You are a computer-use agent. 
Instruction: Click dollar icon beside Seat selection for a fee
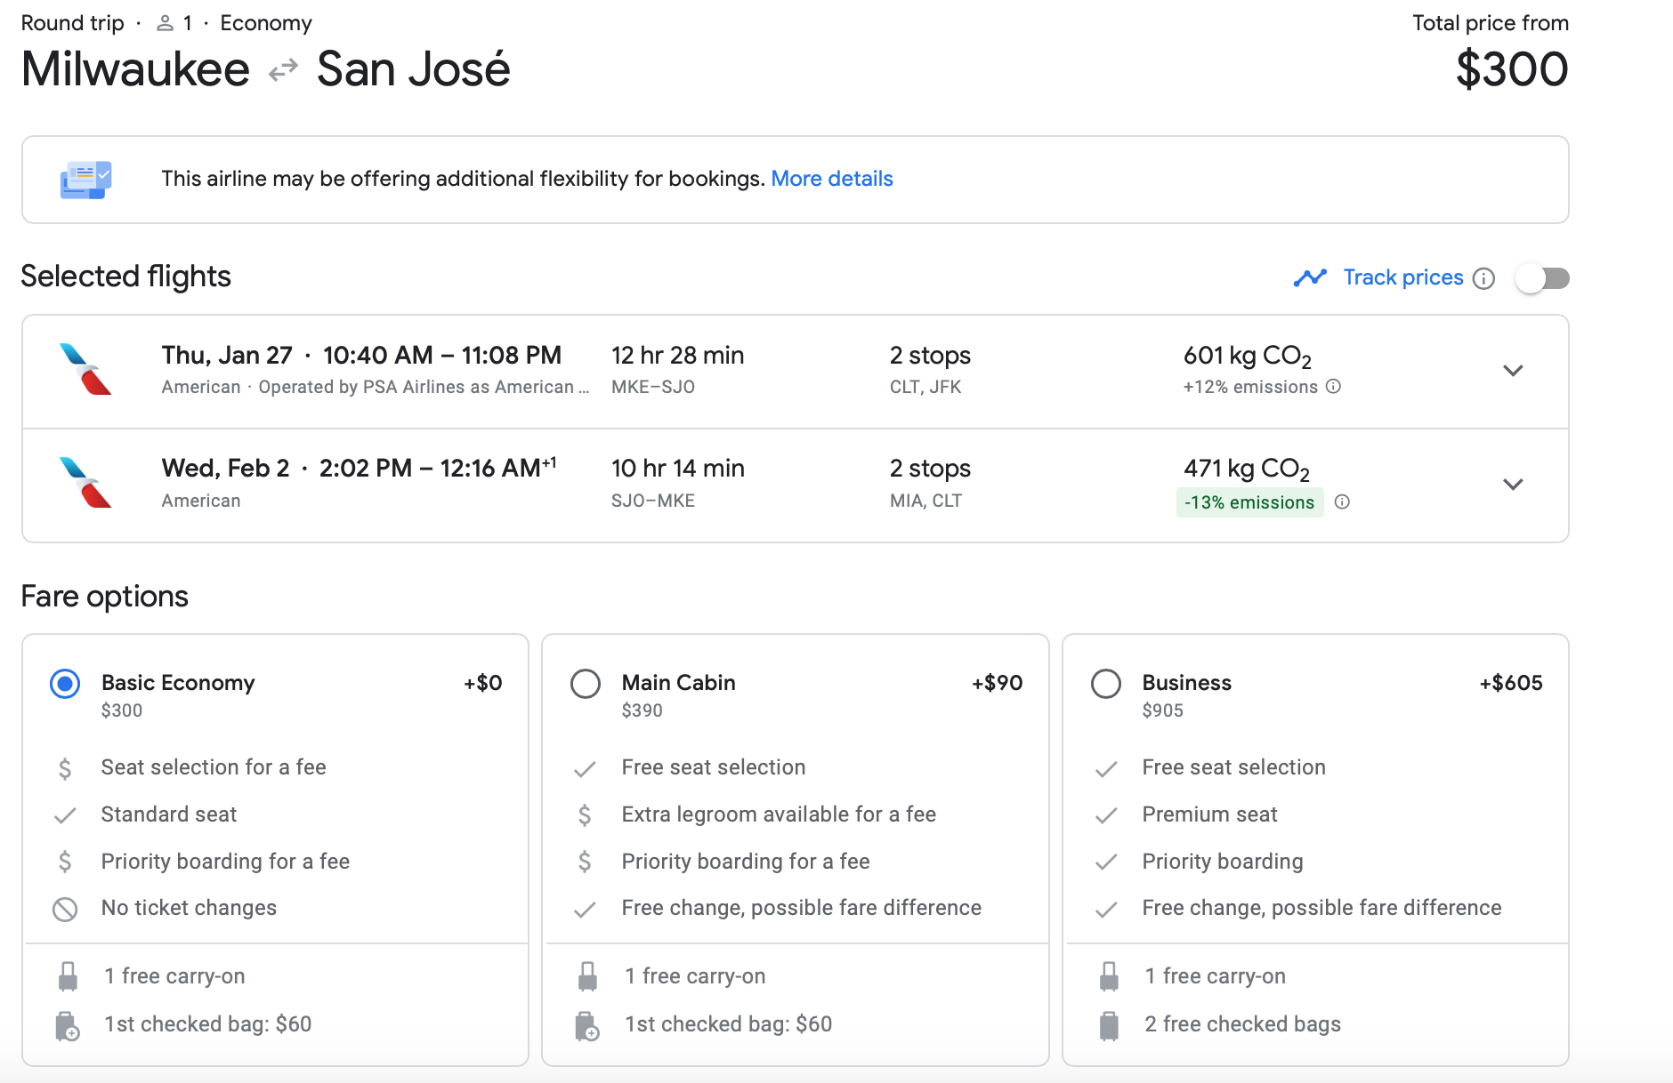pos(65,768)
